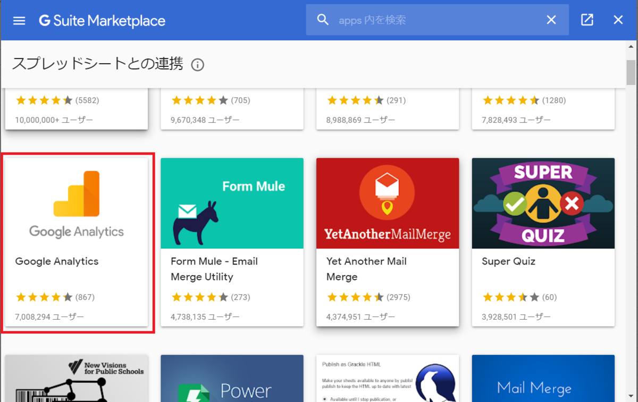Open the YetAnotherMailMerge banner thumbnail
This screenshot has width=638, height=402.
click(x=388, y=203)
